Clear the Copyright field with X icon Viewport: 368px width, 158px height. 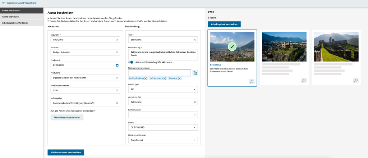pos(117,40)
